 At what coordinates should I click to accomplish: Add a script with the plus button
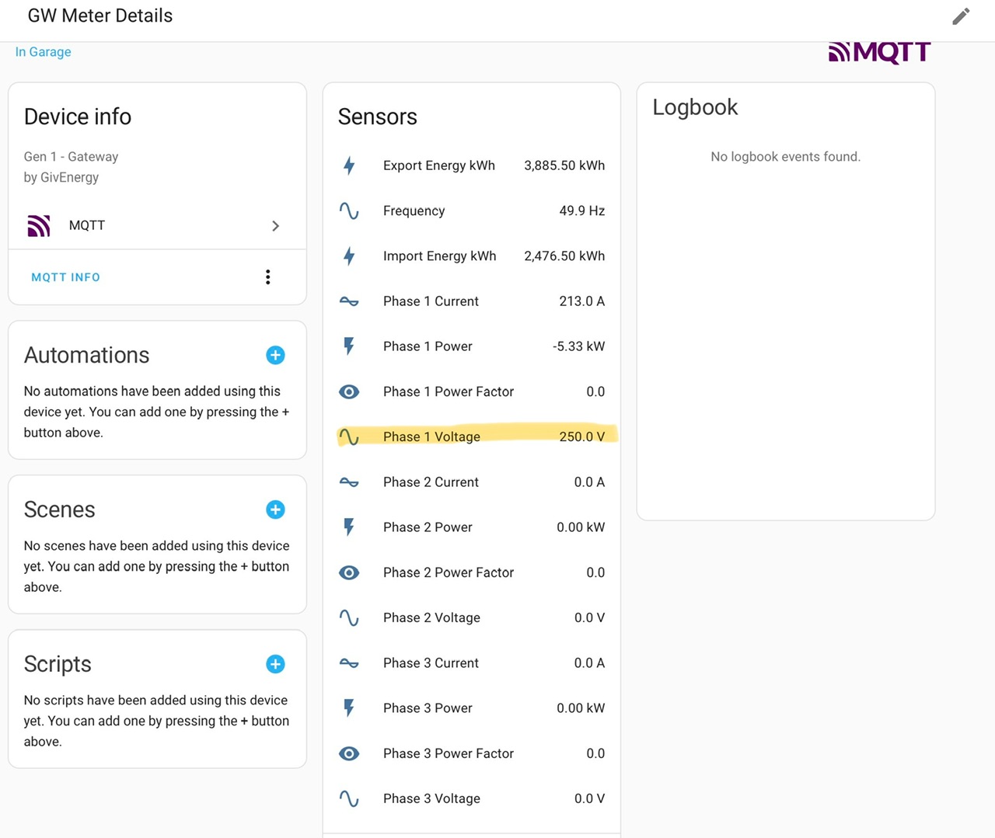click(x=275, y=664)
